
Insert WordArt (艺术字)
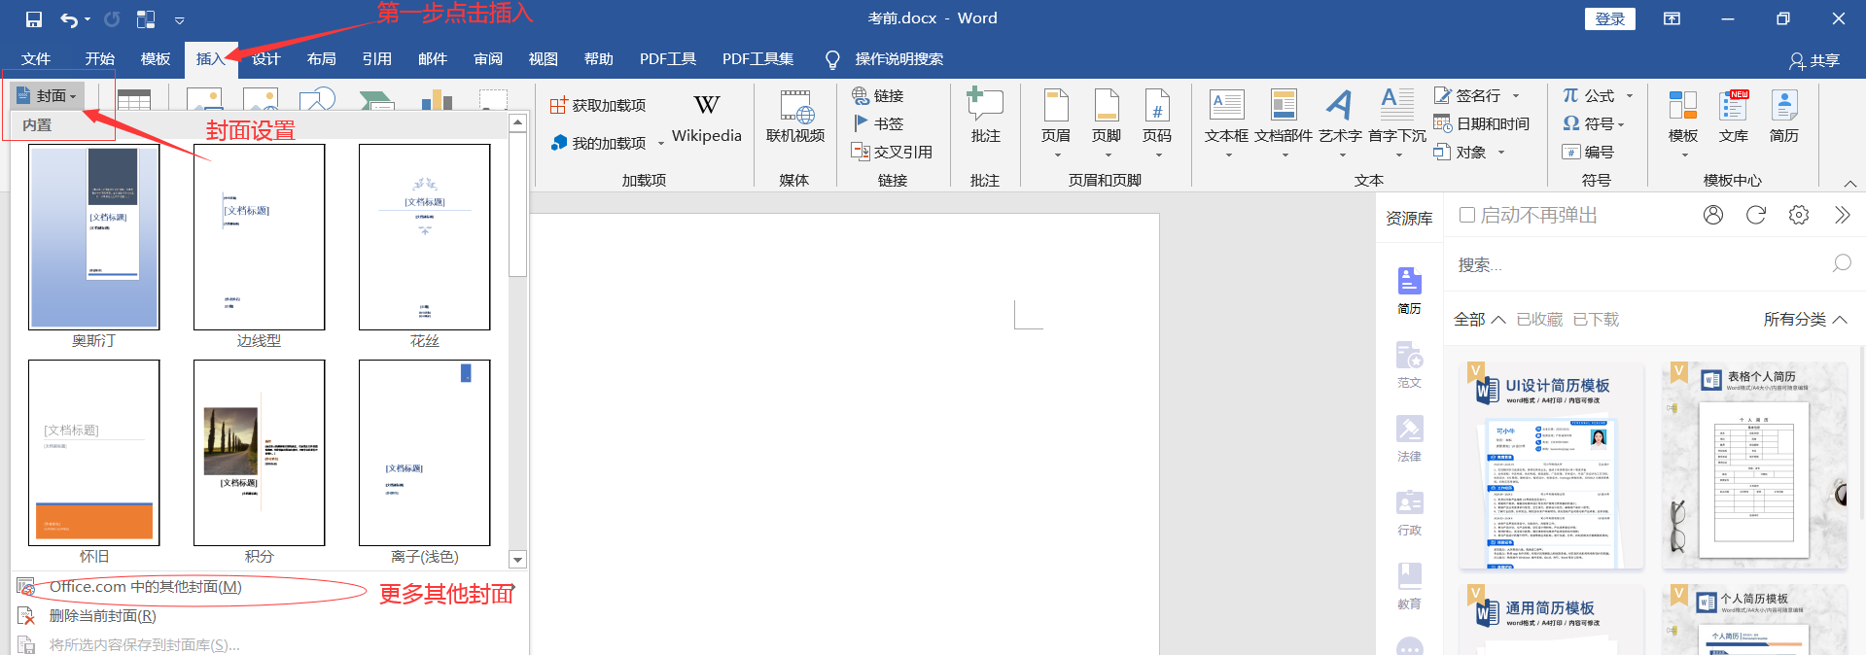click(1340, 123)
